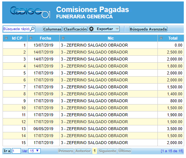Select row with Id CP 13
186x158 pixels.
(x=93, y=129)
